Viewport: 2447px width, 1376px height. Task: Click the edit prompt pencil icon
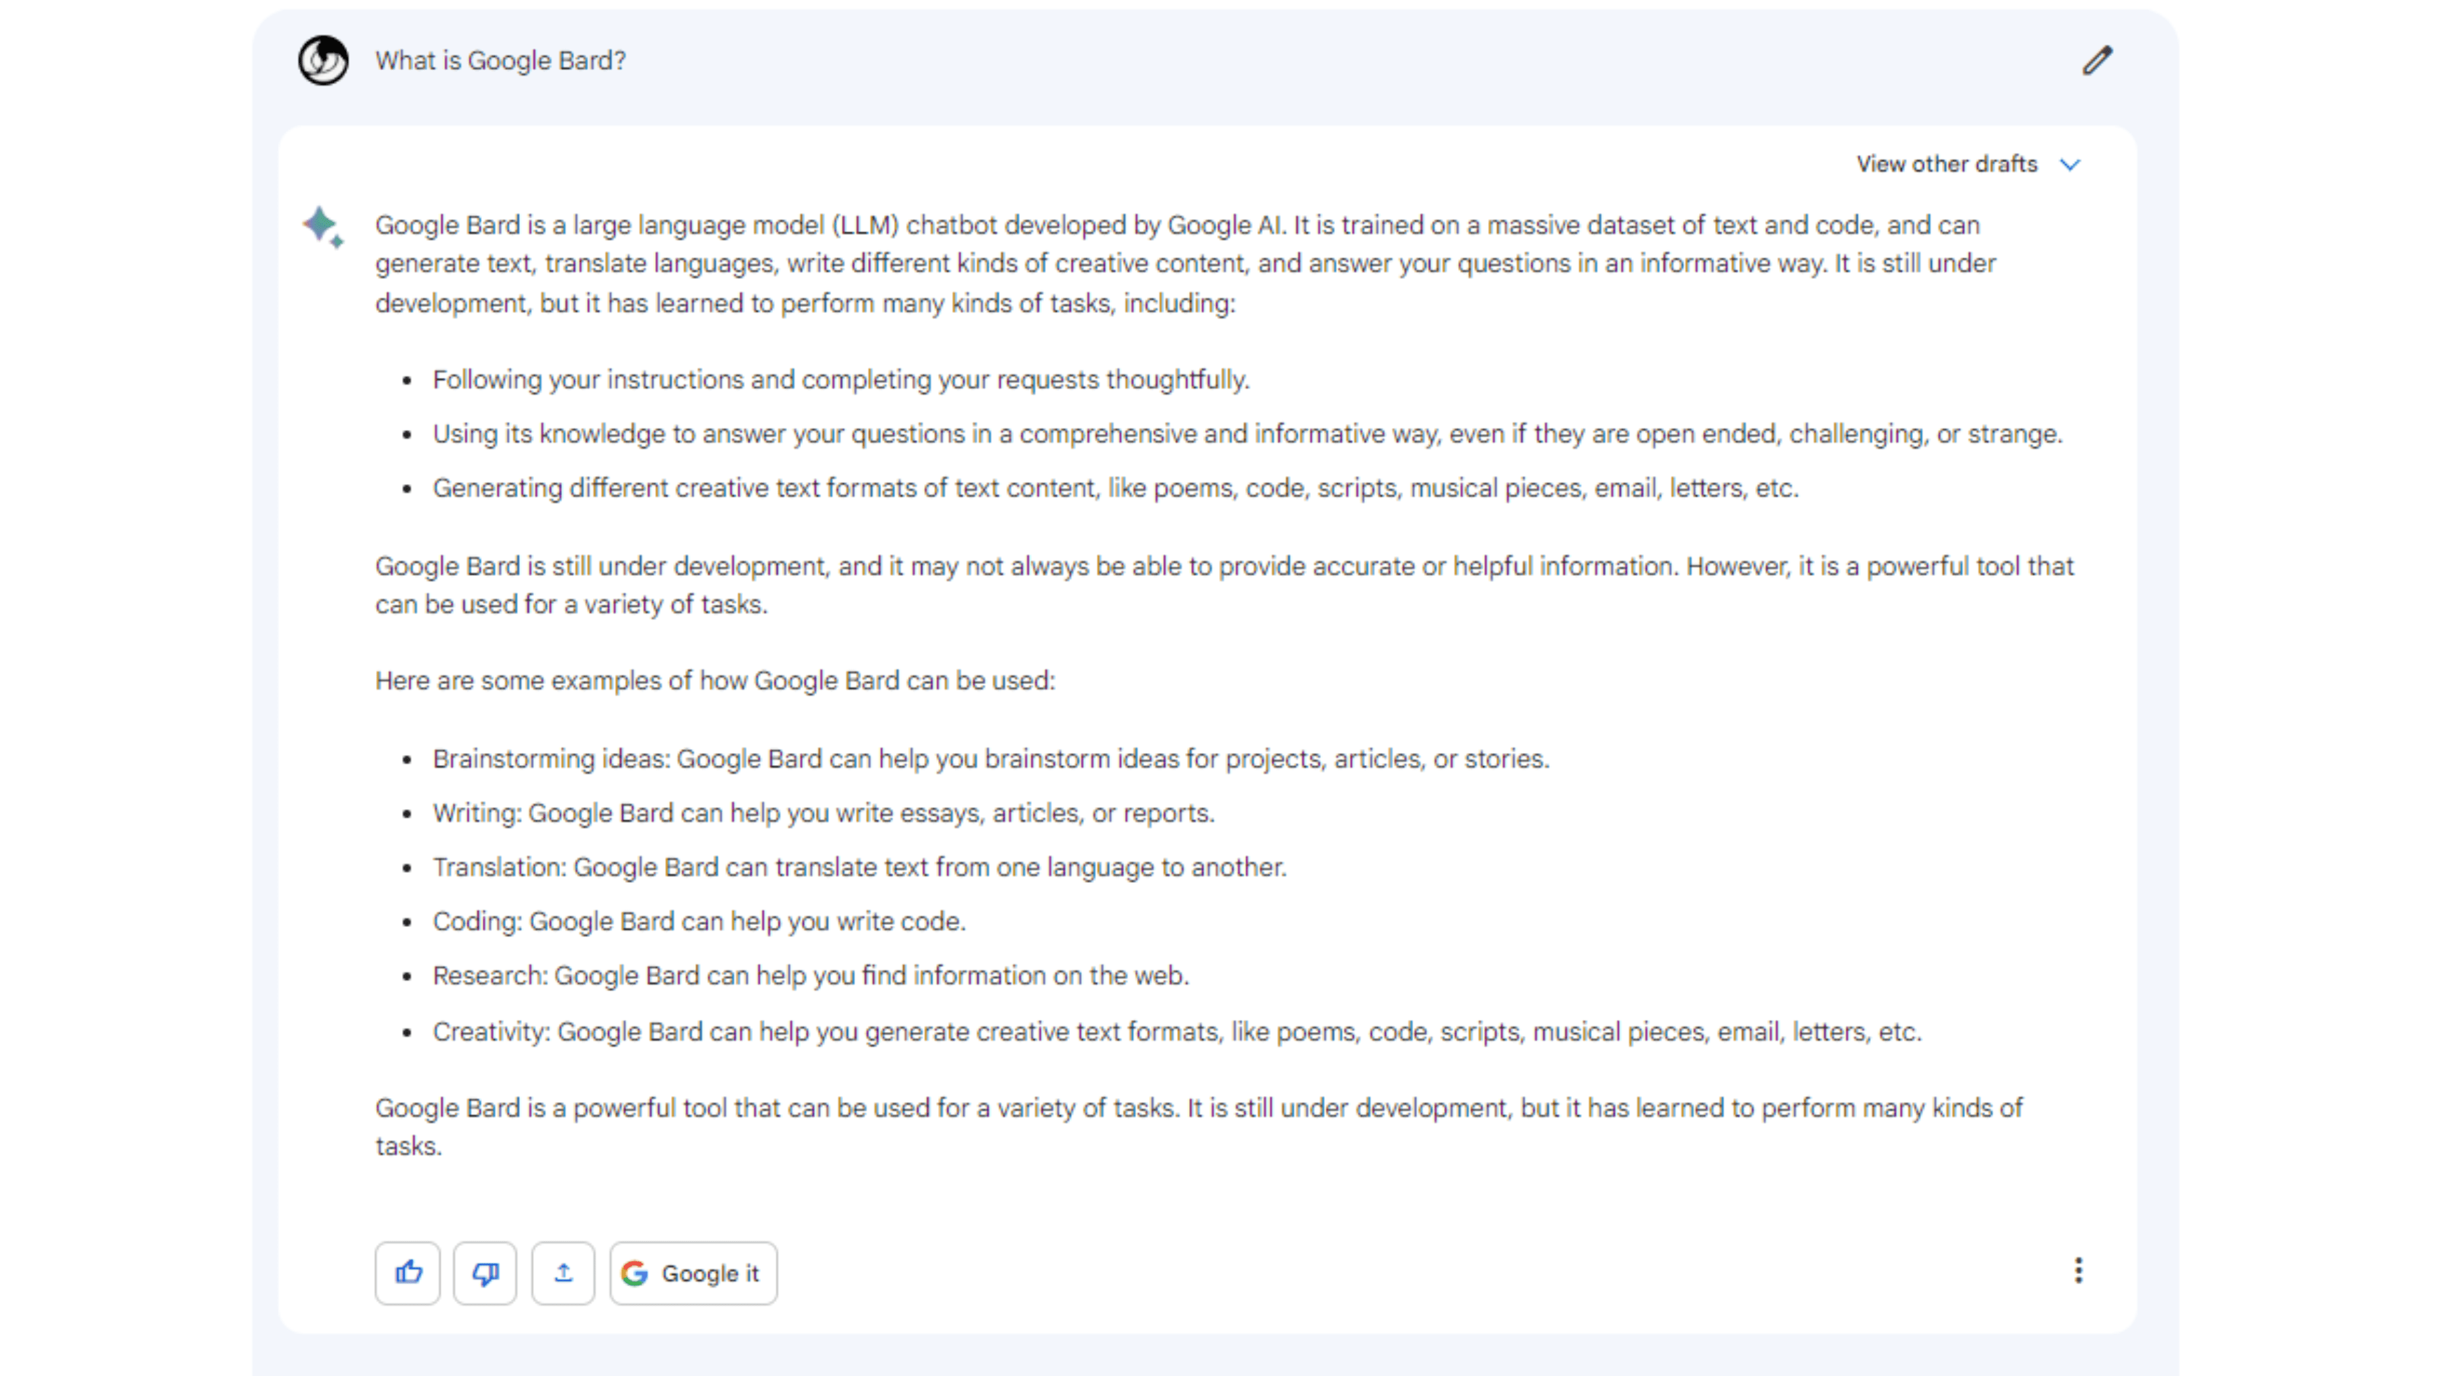[2097, 61]
